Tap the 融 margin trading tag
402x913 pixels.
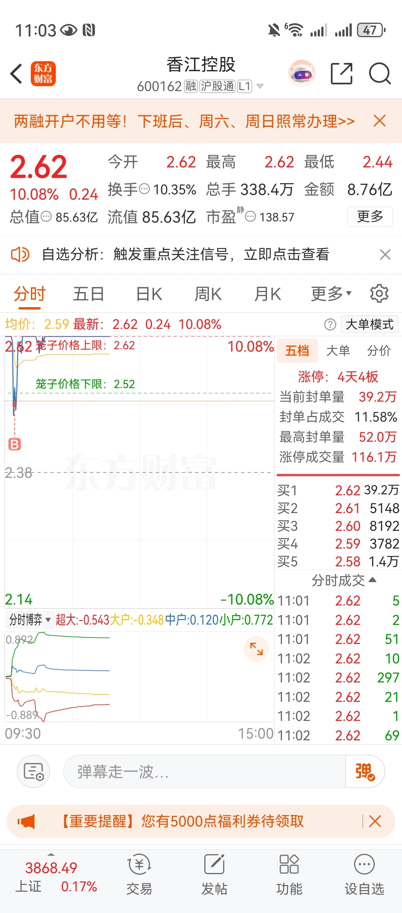pos(191,86)
